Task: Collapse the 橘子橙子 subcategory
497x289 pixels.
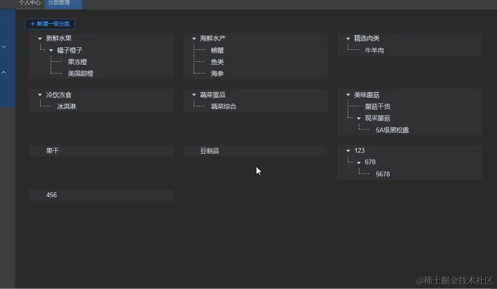Action: point(51,50)
